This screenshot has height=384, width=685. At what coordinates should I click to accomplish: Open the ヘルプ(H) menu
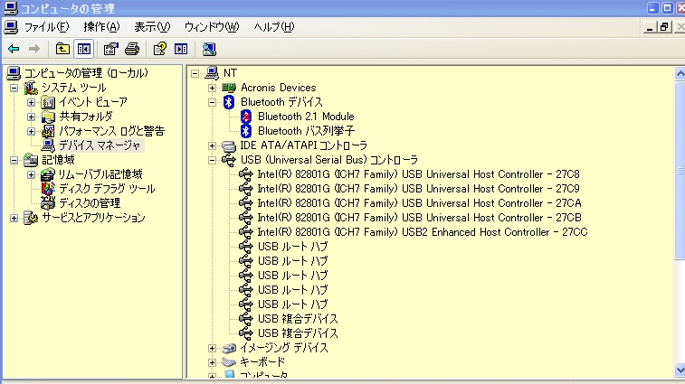point(274,27)
